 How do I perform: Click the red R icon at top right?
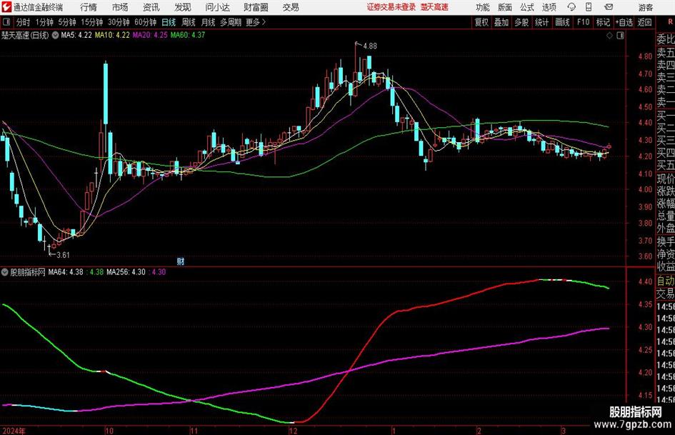(x=670, y=21)
